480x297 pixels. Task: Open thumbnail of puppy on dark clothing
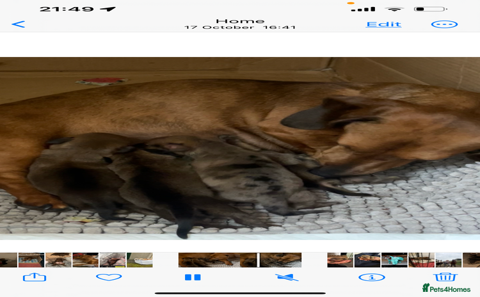click(x=367, y=260)
